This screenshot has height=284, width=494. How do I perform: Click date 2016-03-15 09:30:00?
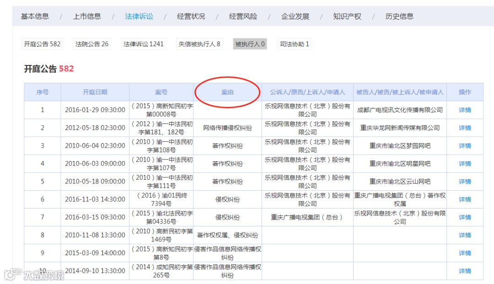tap(95, 218)
